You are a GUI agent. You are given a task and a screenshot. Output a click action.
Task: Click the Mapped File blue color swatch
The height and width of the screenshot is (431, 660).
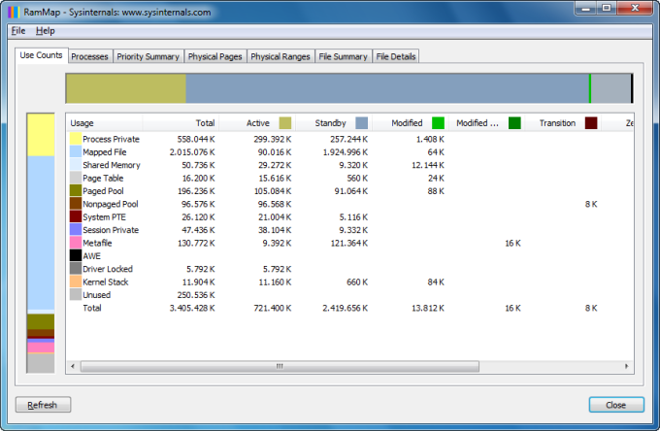[x=76, y=152]
